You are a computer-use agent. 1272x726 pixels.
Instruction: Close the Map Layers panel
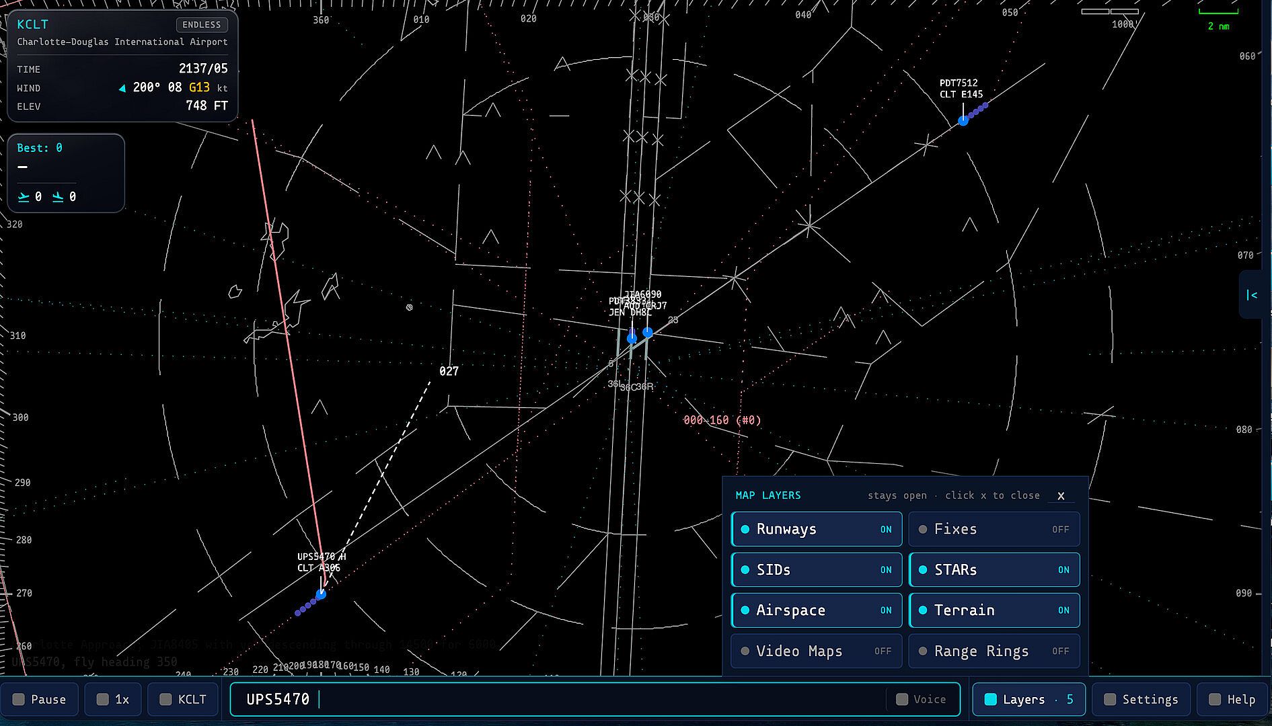[1061, 496]
